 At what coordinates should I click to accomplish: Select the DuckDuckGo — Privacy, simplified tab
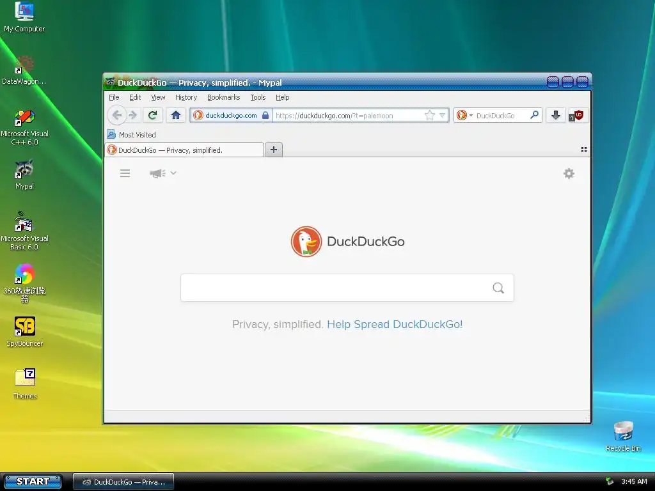coord(184,150)
